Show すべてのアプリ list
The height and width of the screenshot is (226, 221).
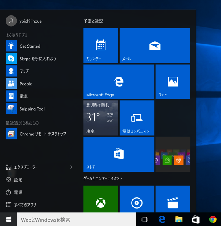[21, 205]
